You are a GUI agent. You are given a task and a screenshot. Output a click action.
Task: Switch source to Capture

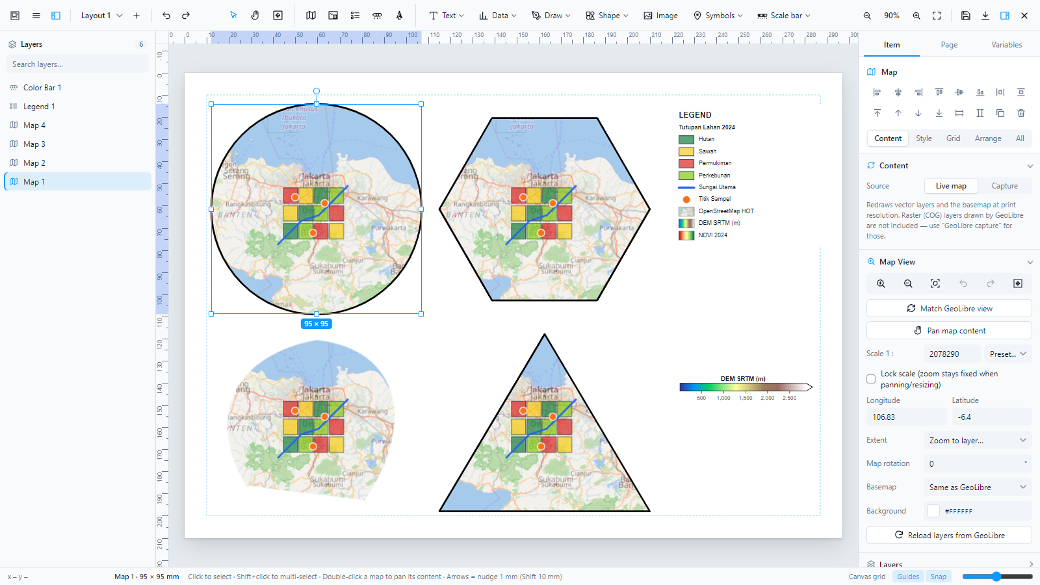1004,186
